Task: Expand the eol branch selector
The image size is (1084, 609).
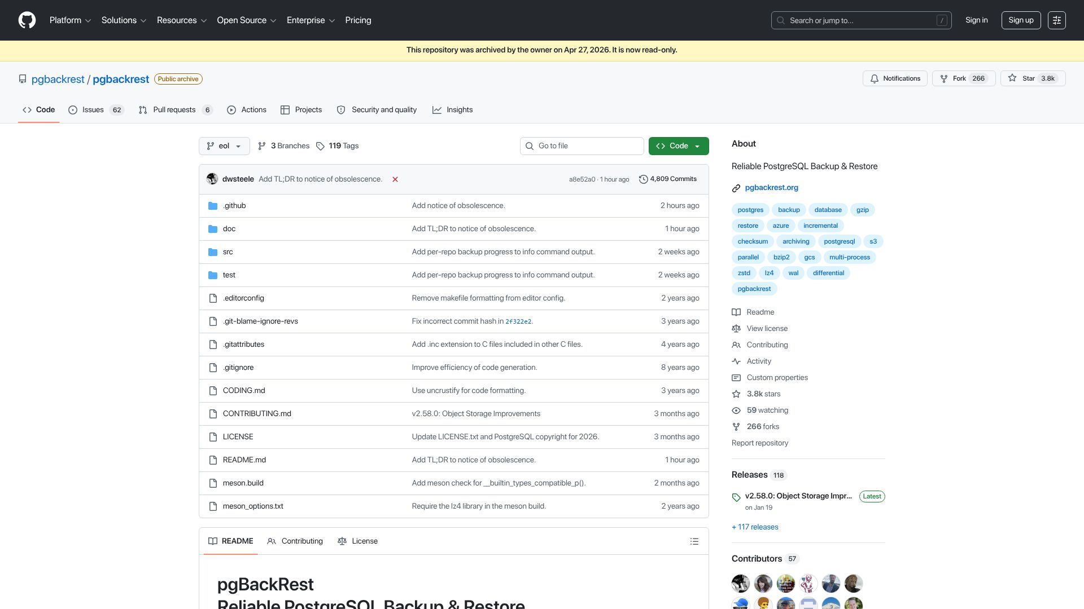Action: click(x=224, y=146)
